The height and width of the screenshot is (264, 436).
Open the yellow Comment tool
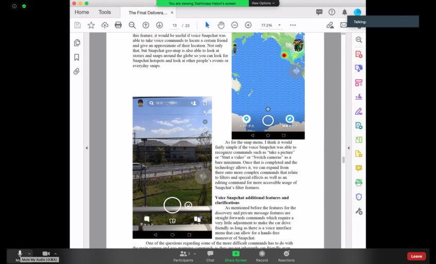tap(359, 168)
